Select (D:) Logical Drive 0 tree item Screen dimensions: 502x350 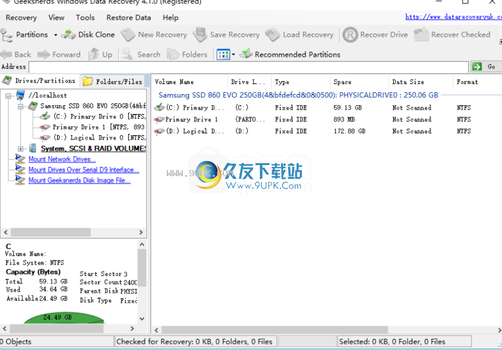[x=100, y=138]
